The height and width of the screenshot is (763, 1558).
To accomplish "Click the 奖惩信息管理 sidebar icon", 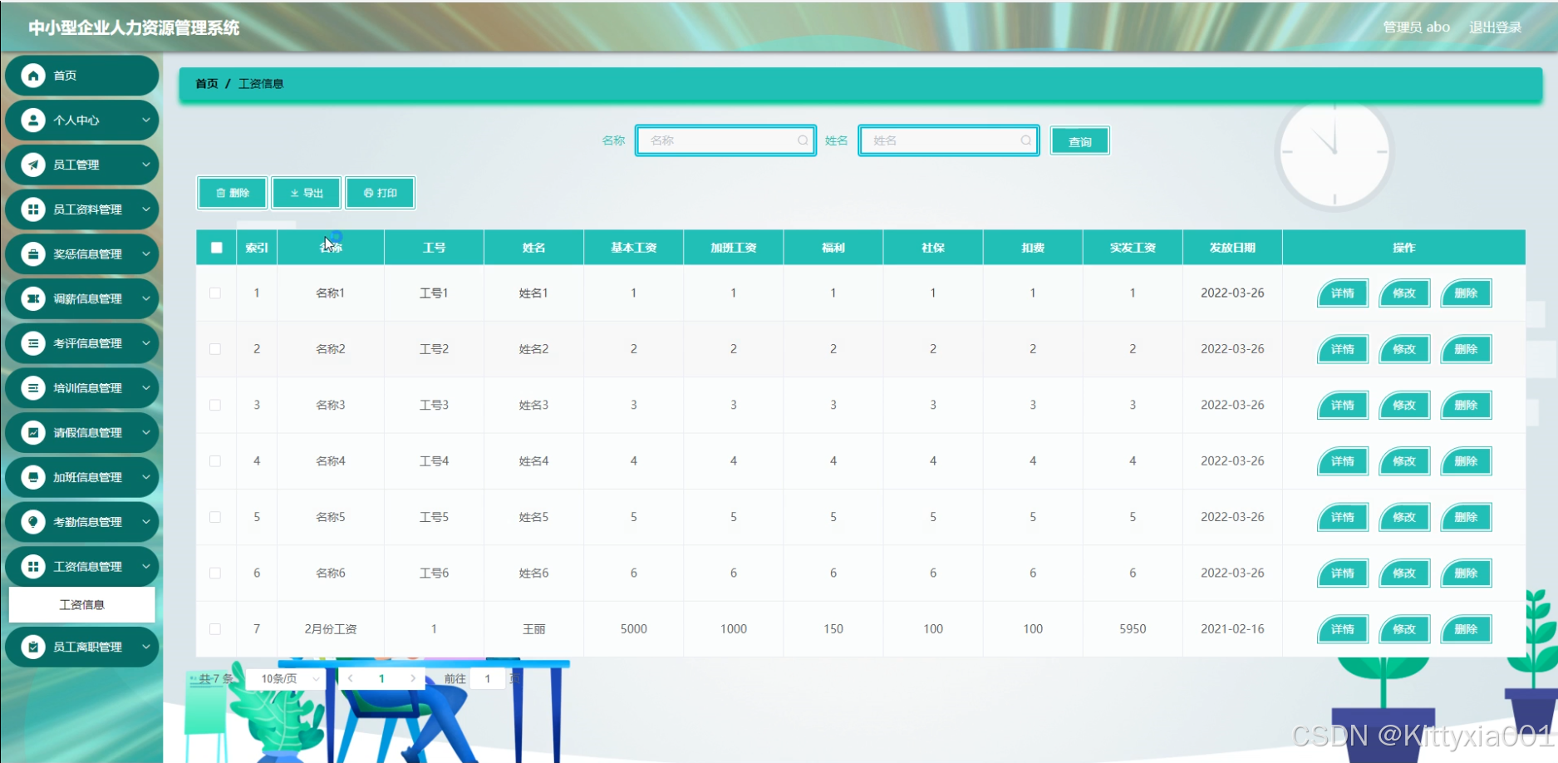I will click(33, 254).
